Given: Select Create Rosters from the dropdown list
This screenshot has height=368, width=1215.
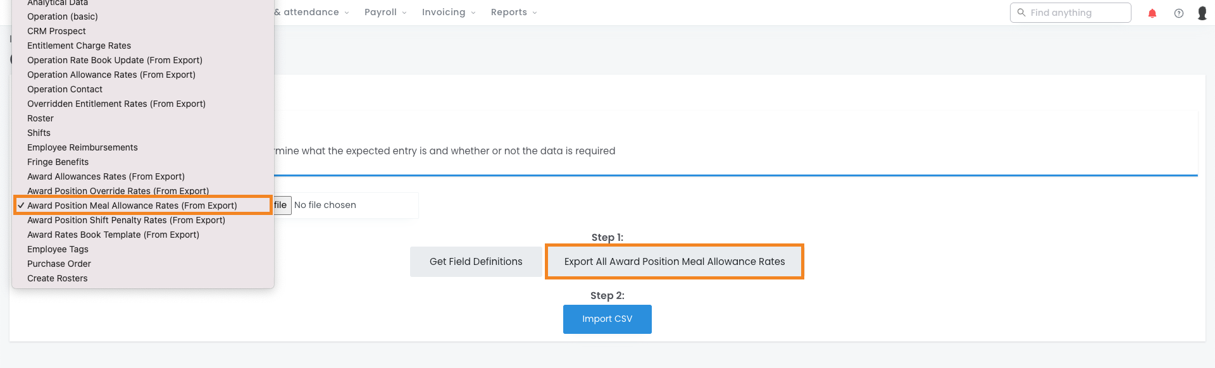Looking at the screenshot, I should coord(58,278).
